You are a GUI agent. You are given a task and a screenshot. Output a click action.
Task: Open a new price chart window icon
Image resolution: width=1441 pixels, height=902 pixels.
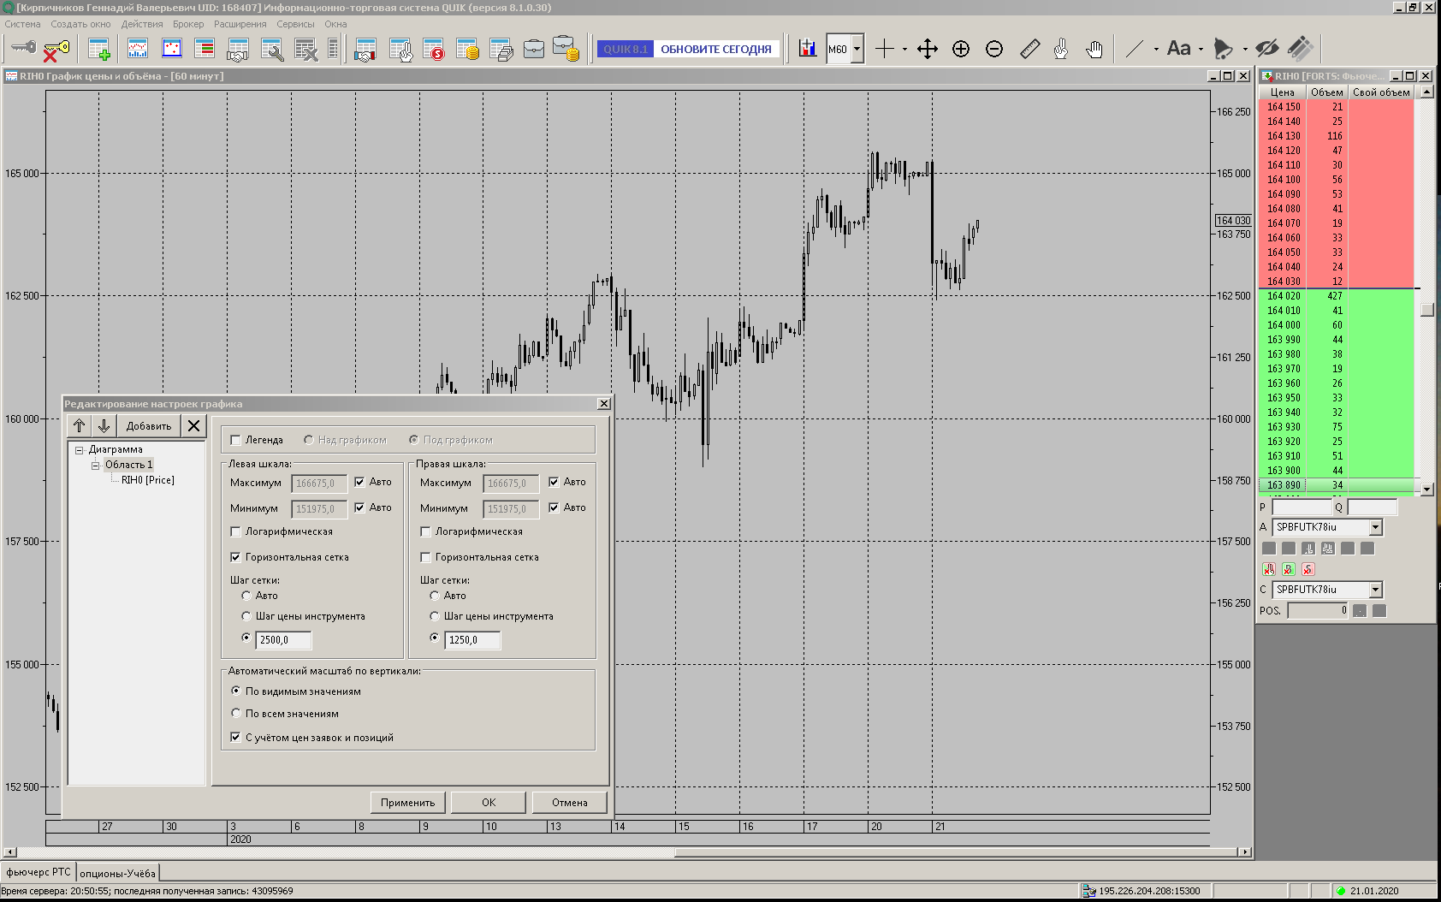(138, 49)
